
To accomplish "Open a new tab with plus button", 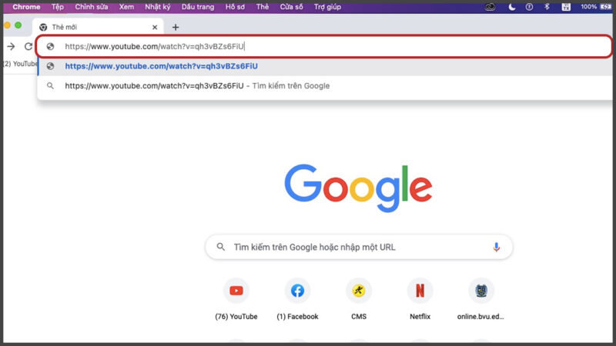I will pos(176,27).
